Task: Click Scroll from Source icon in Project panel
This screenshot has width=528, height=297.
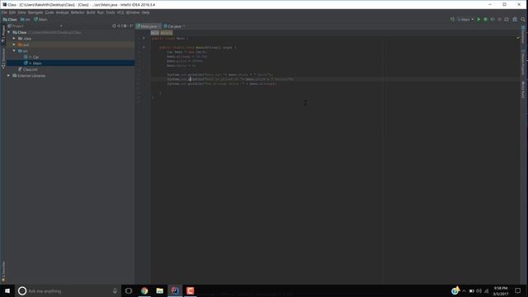Action: click(x=114, y=26)
